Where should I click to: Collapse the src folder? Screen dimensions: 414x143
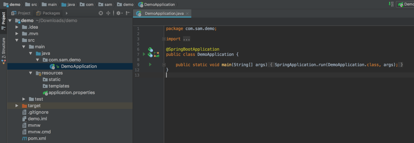click(17, 40)
